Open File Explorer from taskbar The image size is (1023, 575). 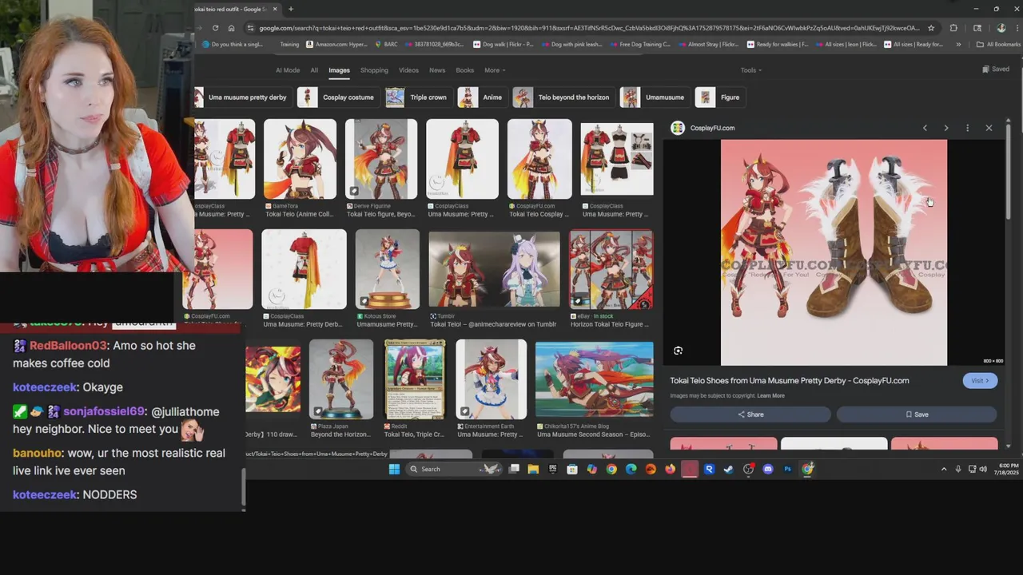pyautogui.click(x=533, y=469)
